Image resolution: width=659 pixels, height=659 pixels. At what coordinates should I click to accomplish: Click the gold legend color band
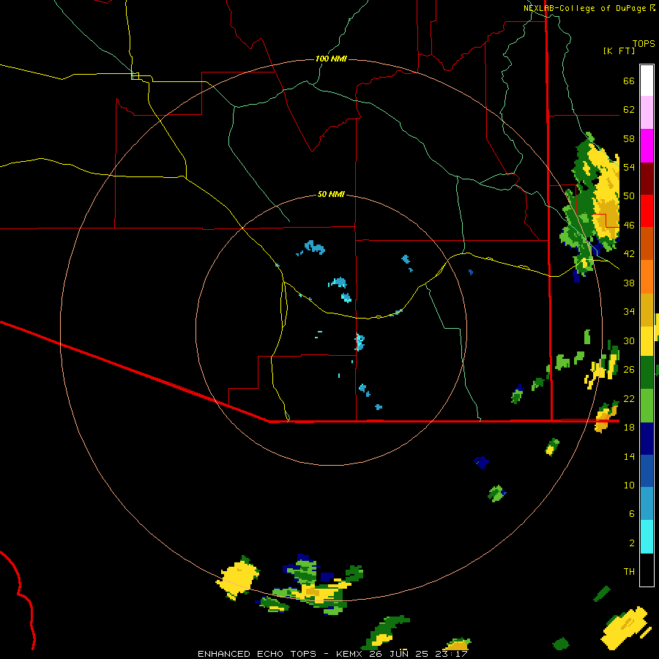[x=647, y=310]
